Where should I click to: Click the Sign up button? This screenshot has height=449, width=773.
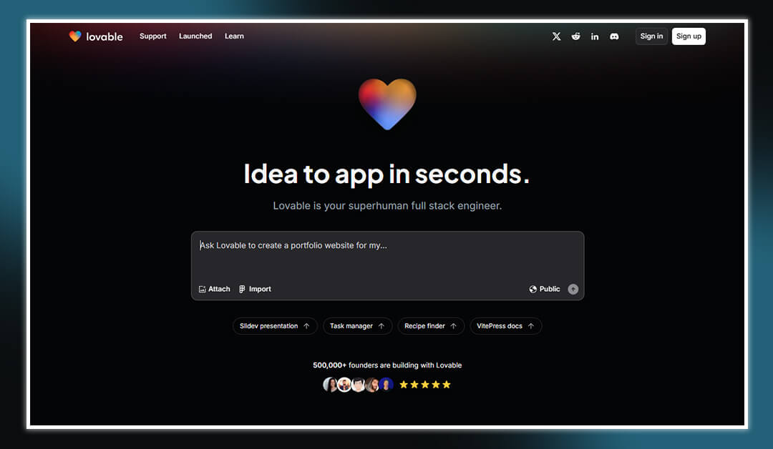click(x=689, y=36)
